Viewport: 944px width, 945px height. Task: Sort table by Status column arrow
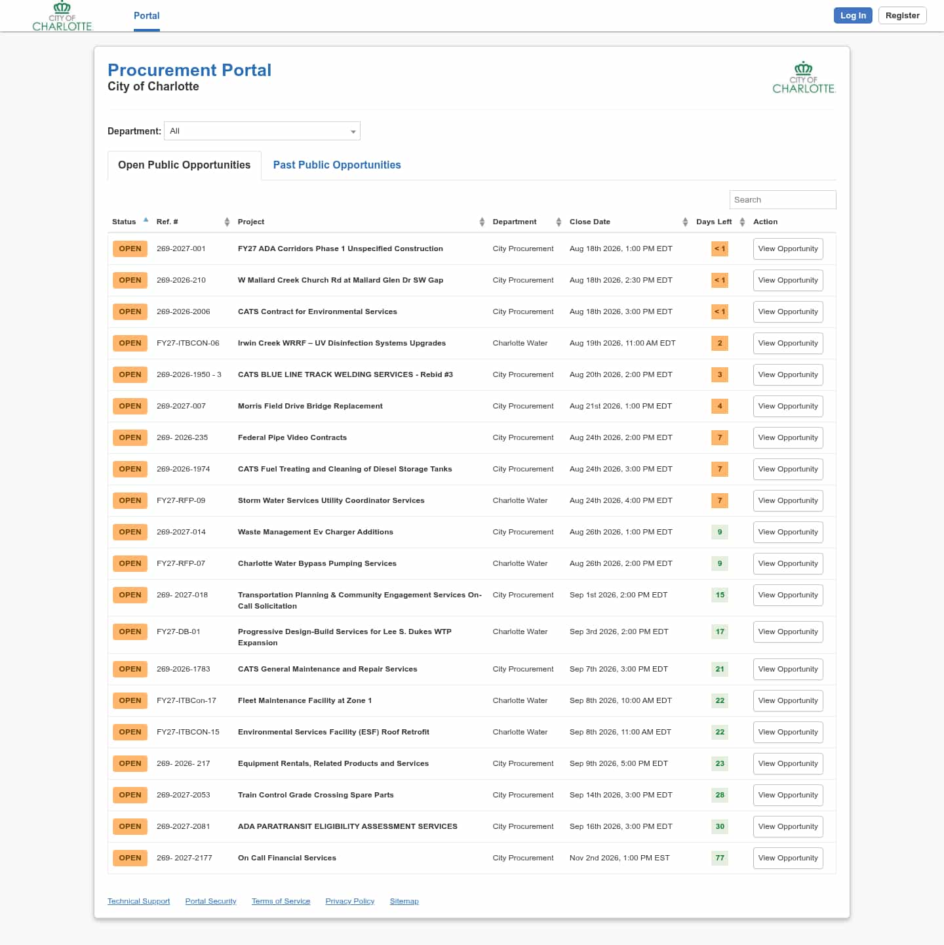[146, 220]
